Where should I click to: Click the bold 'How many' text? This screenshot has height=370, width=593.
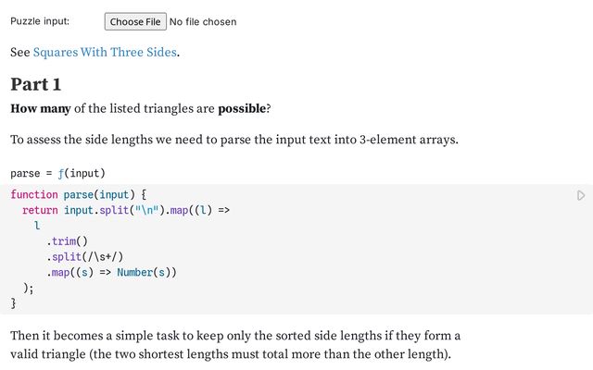40,109
